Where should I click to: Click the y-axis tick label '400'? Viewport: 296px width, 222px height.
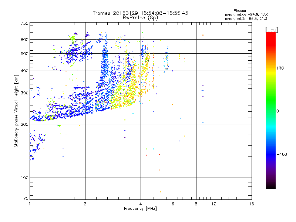point(25,71)
